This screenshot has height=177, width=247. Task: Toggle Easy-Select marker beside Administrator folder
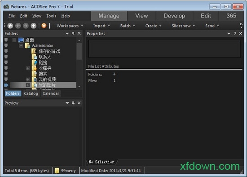pyautogui.click(x=6, y=45)
